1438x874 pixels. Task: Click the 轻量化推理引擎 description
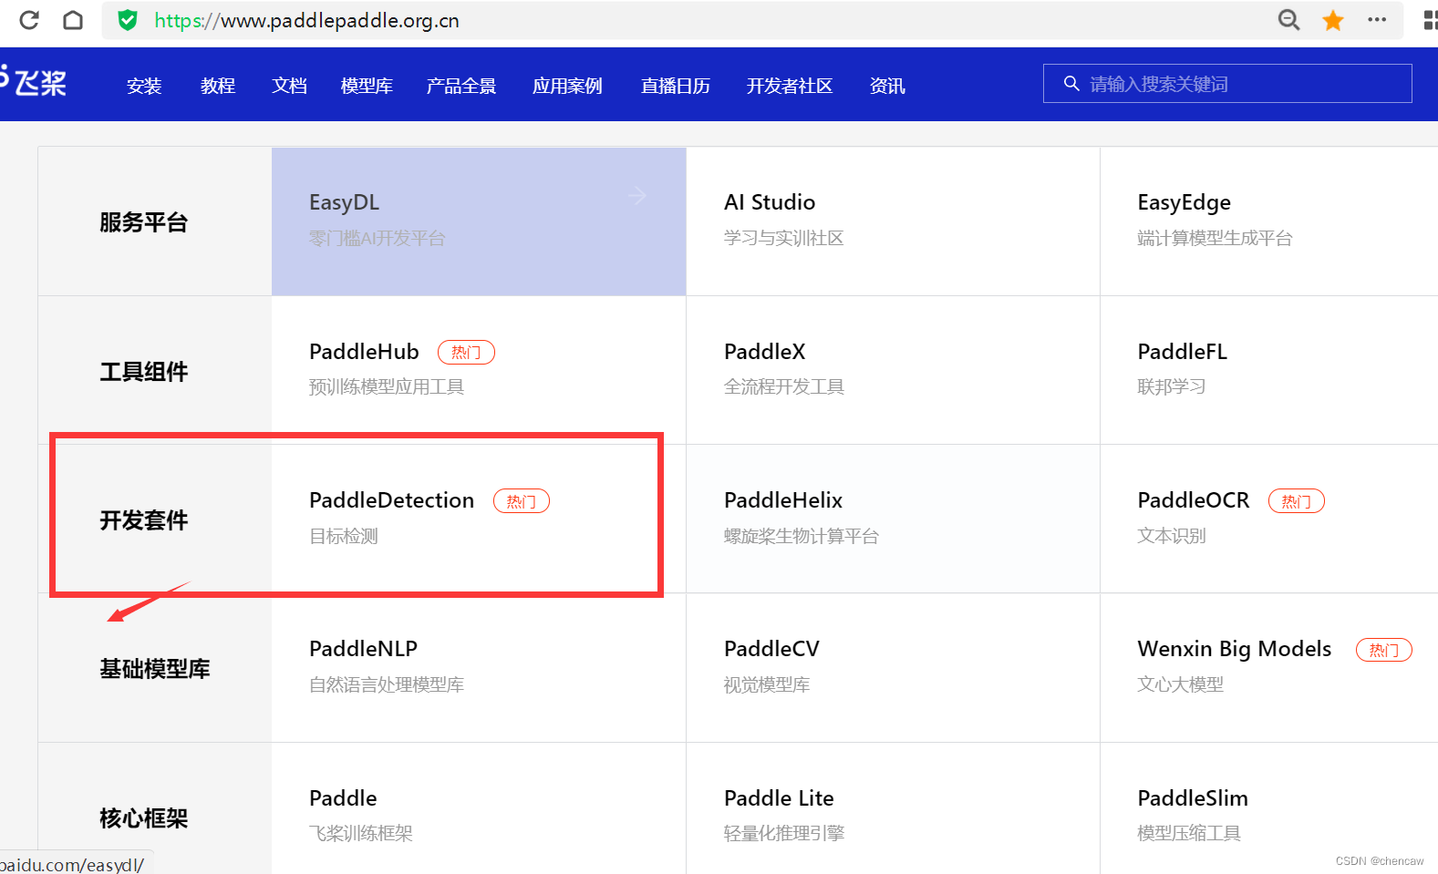[x=783, y=834]
